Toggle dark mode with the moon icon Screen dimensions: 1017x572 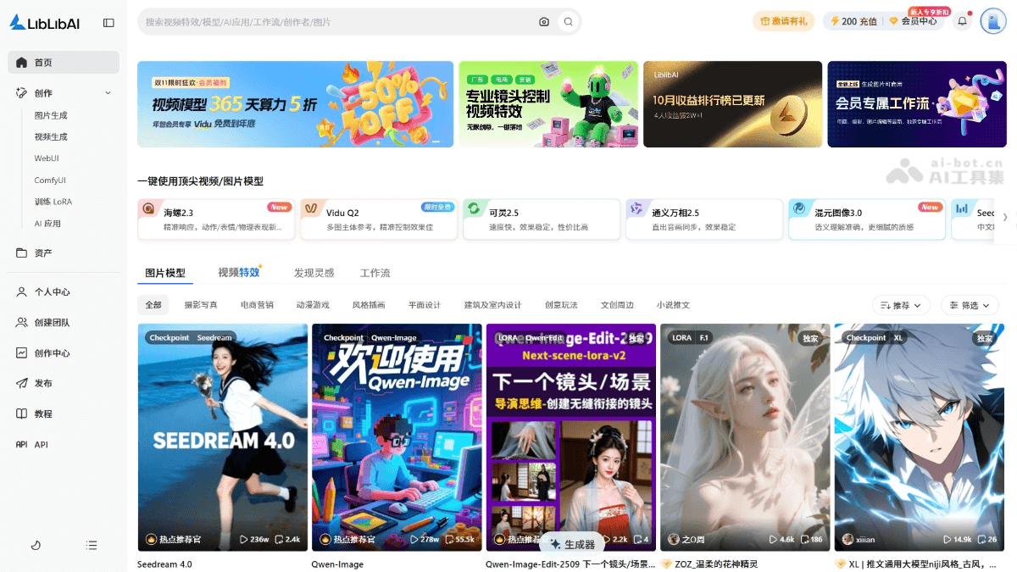point(36,546)
